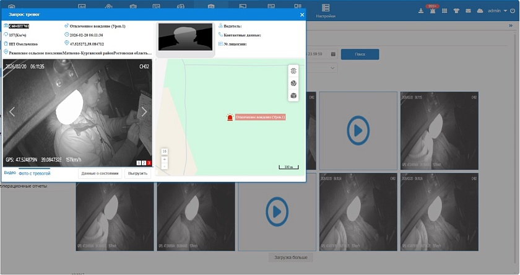Click the power logout icon
This screenshot has height=275, width=520.
pos(513,11)
